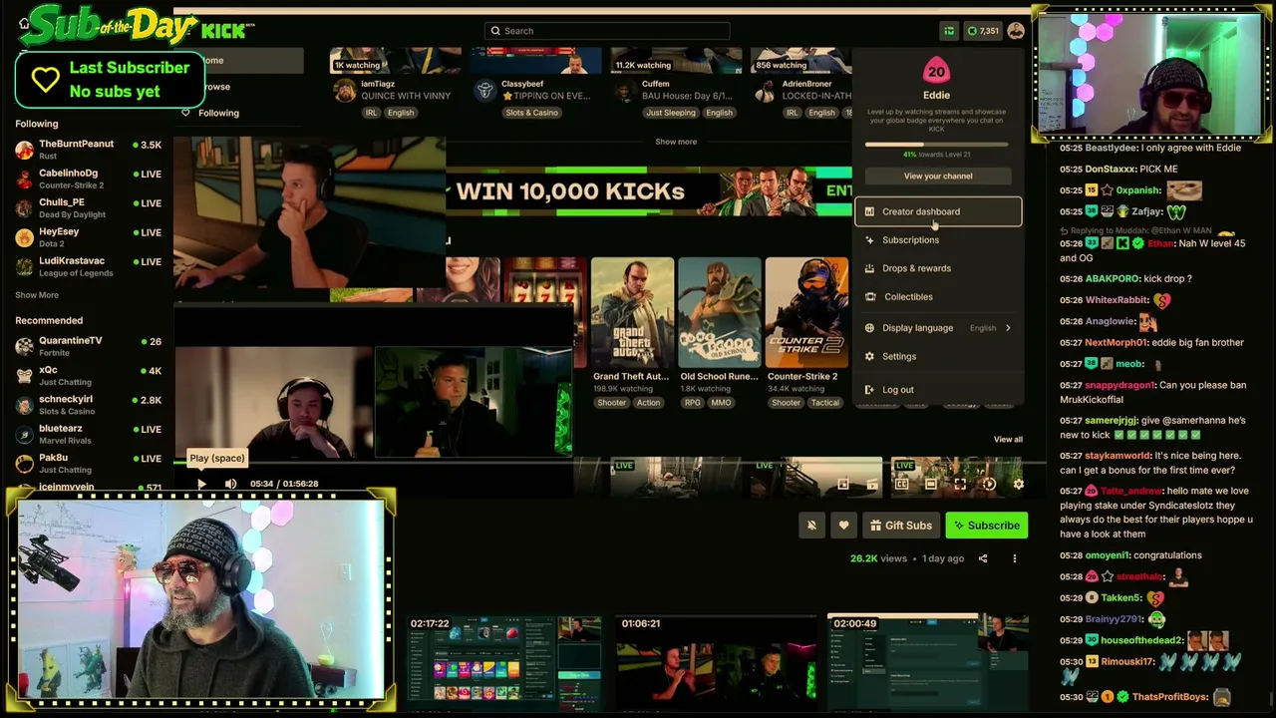Click username houseofthedead2 in chat
The image size is (1276, 718).
(1142, 640)
